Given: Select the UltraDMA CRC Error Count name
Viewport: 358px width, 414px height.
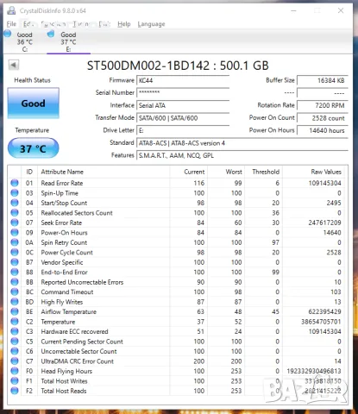Looking at the screenshot, I should (78, 361).
